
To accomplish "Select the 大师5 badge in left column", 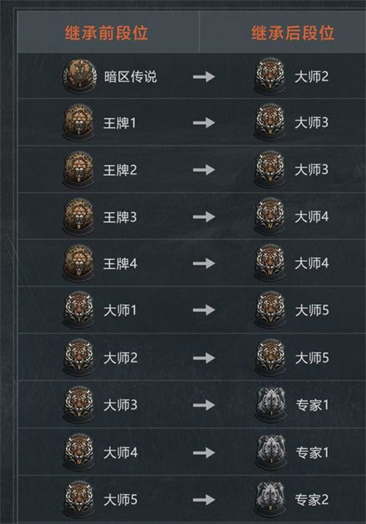I will pos(79,499).
